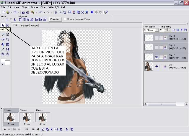Click the foreground color swatch
This screenshot has width=189, height=136.
tap(3, 60)
